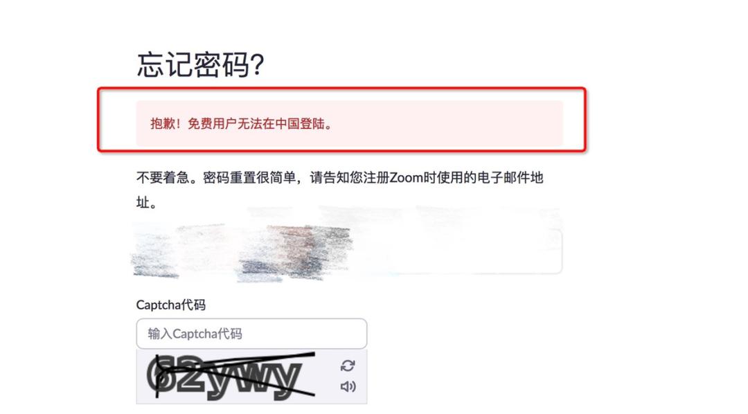Click the word Zoom in the instructions
Viewport: 748px width, 414px height.
(406, 178)
